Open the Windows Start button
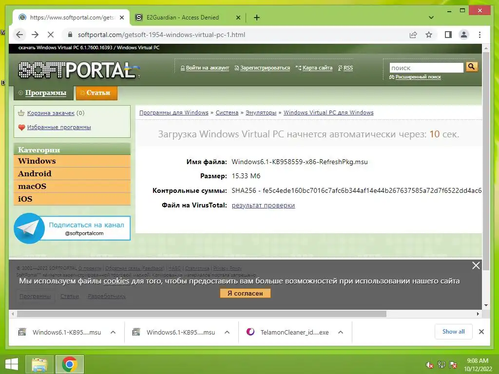Screen dimensions: 499x374 click(12, 364)
